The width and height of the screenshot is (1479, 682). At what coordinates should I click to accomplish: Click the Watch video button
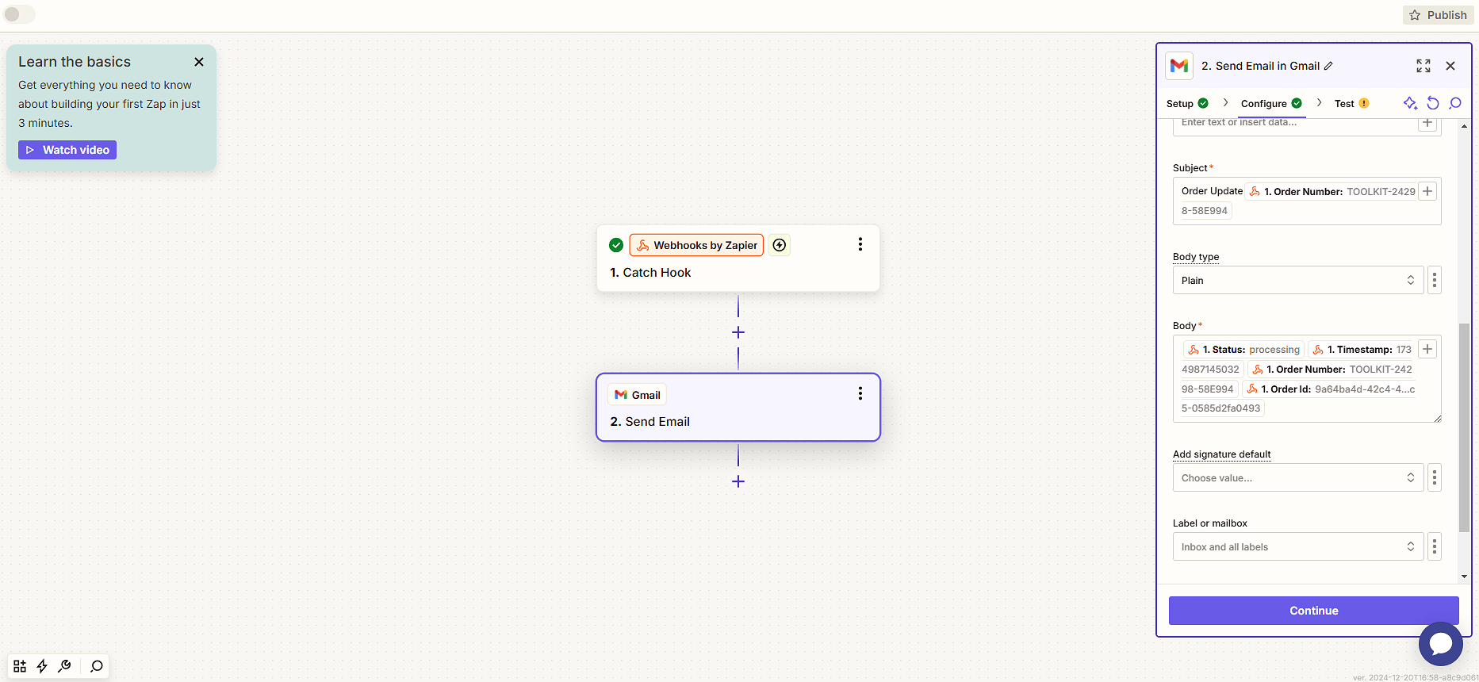[67, 150]
